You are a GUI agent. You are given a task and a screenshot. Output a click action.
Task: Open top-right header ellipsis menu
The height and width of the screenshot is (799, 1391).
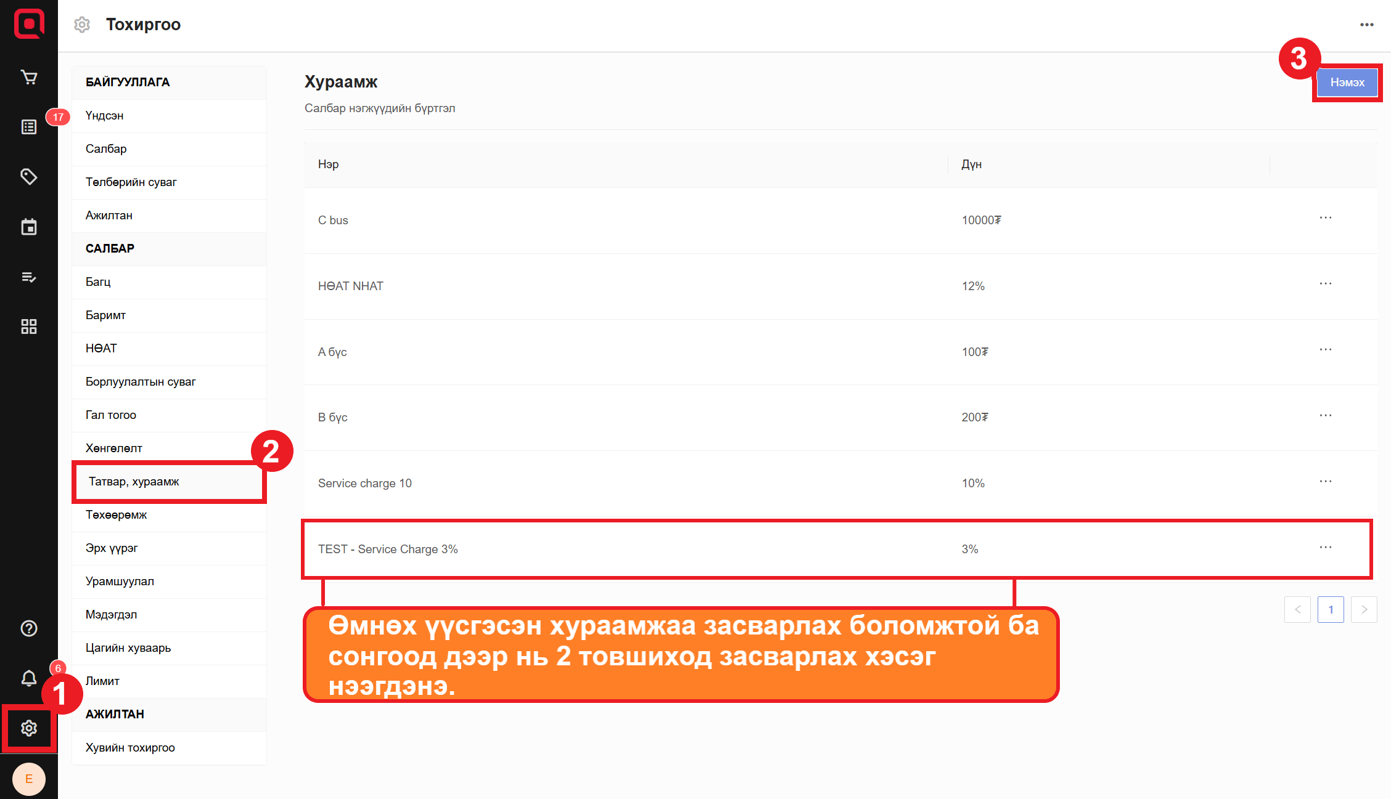point(1366,25)
